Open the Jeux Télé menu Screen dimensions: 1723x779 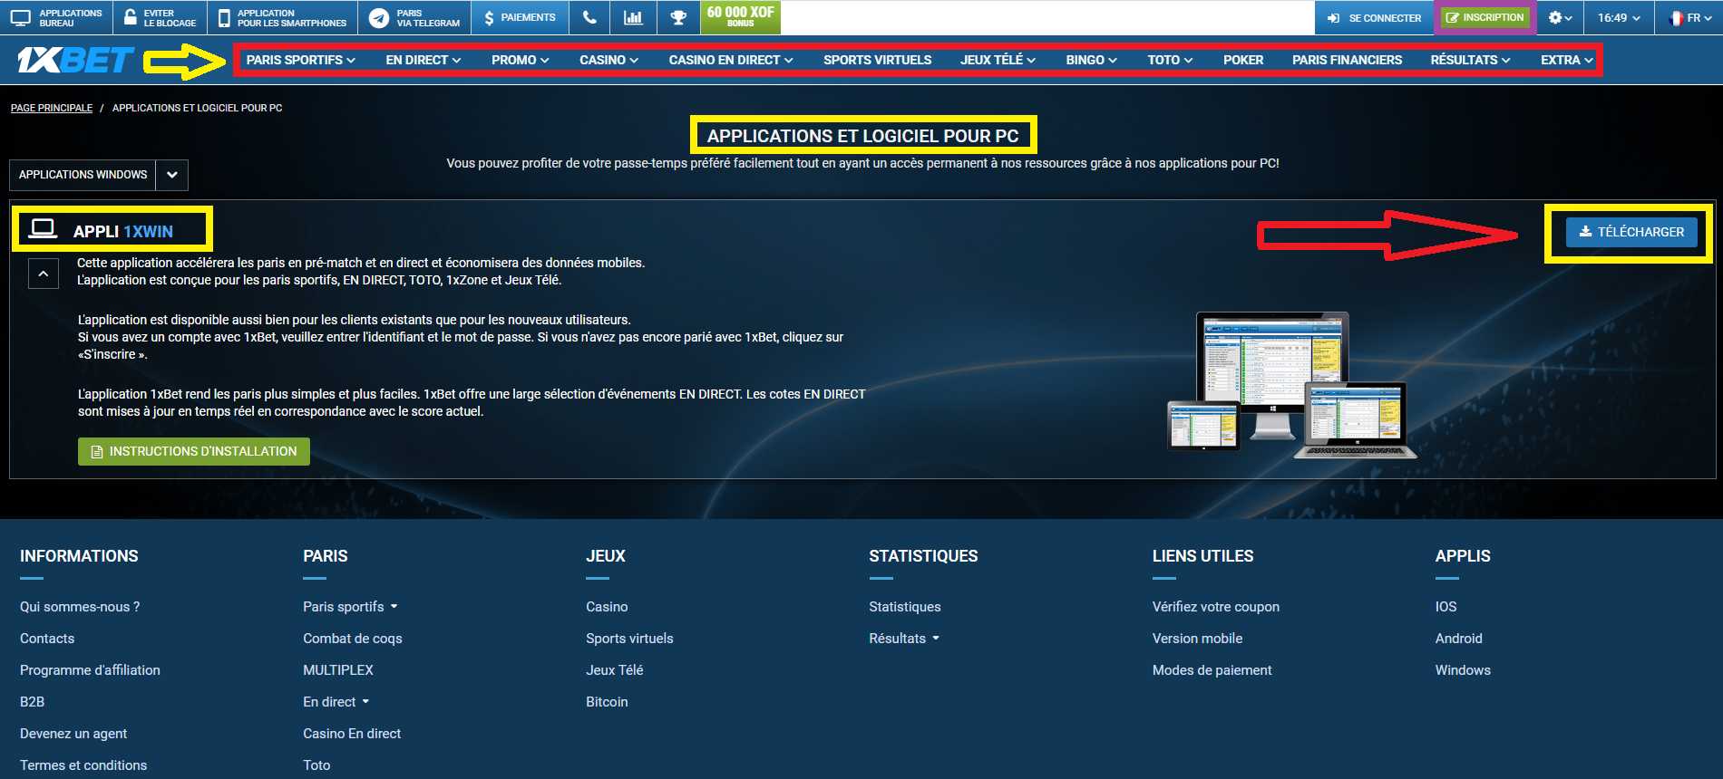point(998,60)
